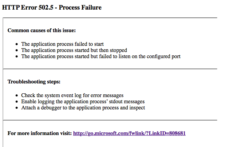This screenshot has height=147, width=235.
Task: Click 'Attach a debugger to the application' item
Action: tap(83, 108)
